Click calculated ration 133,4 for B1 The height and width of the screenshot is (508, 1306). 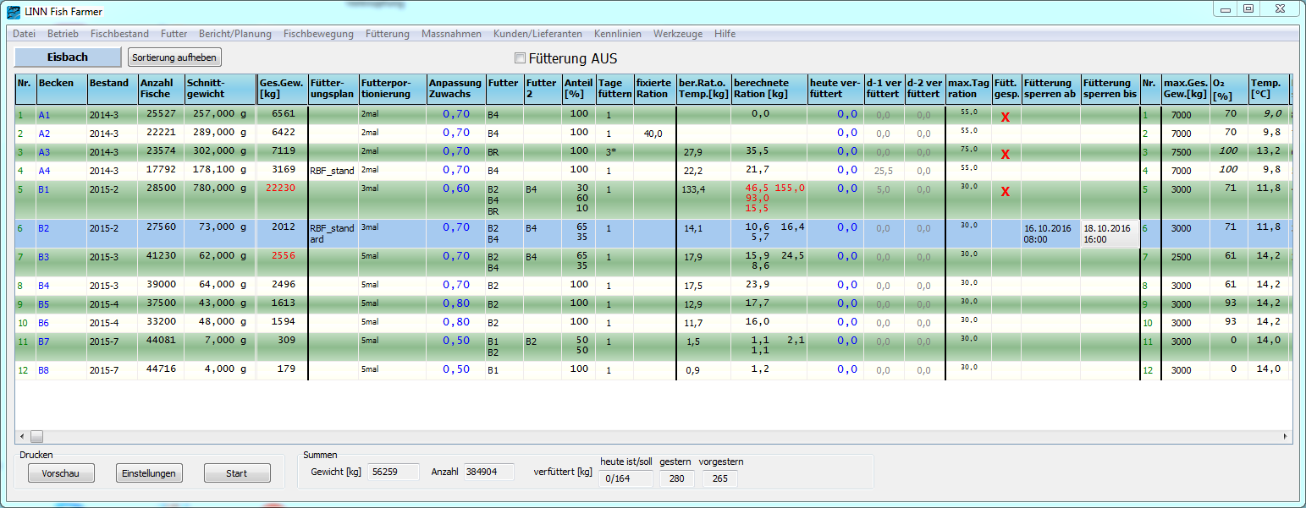pyautogui.click(x=694, y=188)
